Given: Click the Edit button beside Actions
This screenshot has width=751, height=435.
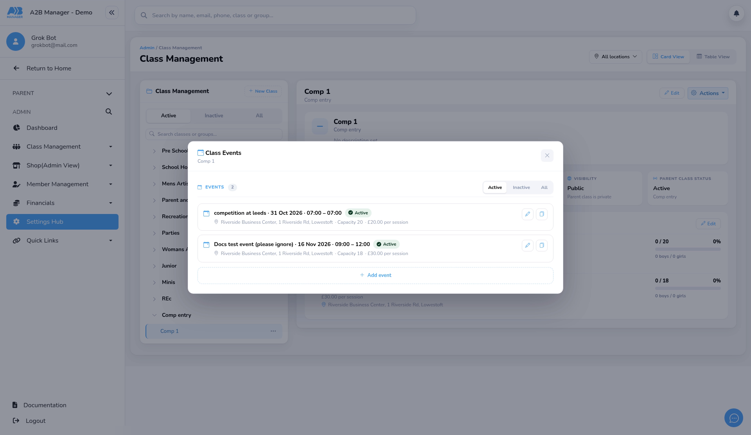Looking at the screenshot, I should pos(672,93).
